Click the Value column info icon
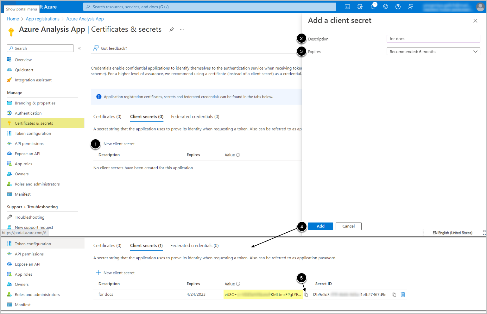The height and width of the screenshot is (314, 487). pos(238,155)
